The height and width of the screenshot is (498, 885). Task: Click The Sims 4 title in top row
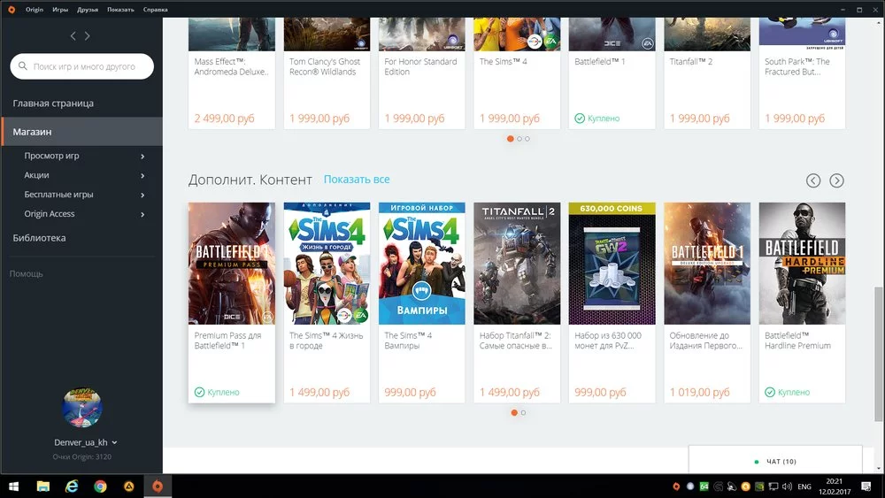[503, 61]
